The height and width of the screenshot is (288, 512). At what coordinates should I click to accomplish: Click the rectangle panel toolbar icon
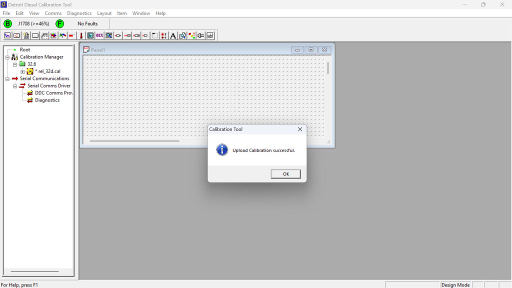click(x=35, y=35)
